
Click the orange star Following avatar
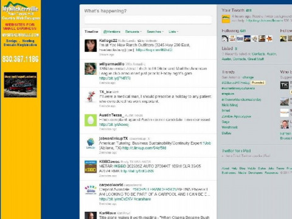269,38
